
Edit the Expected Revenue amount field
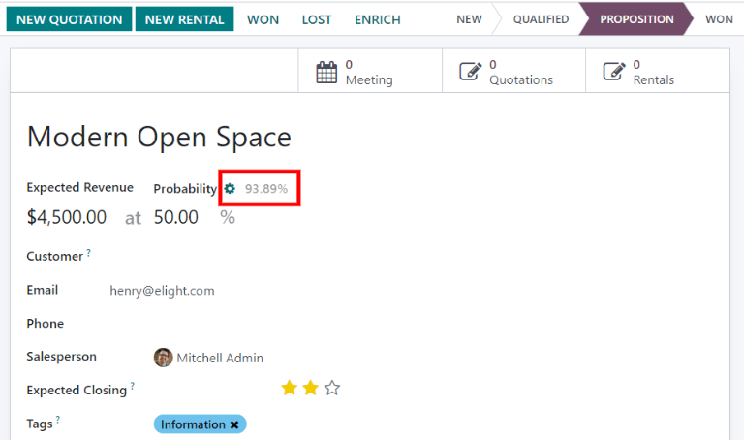pyautogui.click(x=67, y=217)
